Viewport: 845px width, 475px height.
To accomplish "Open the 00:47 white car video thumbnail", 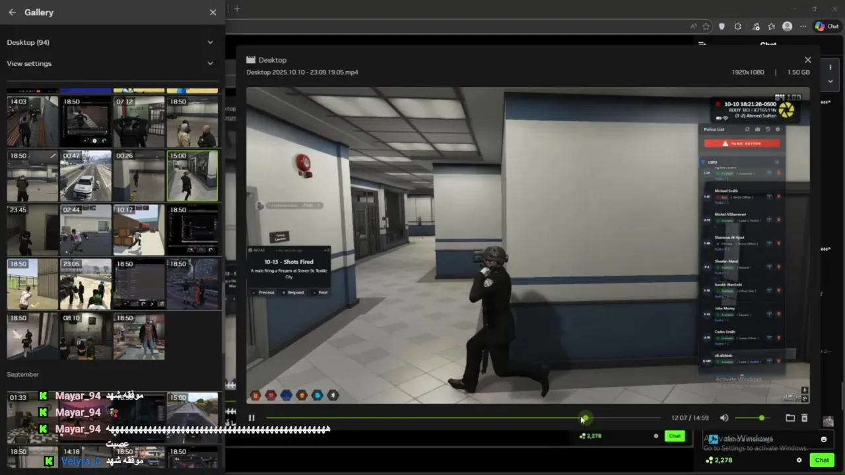I will (x=86, y=175).
